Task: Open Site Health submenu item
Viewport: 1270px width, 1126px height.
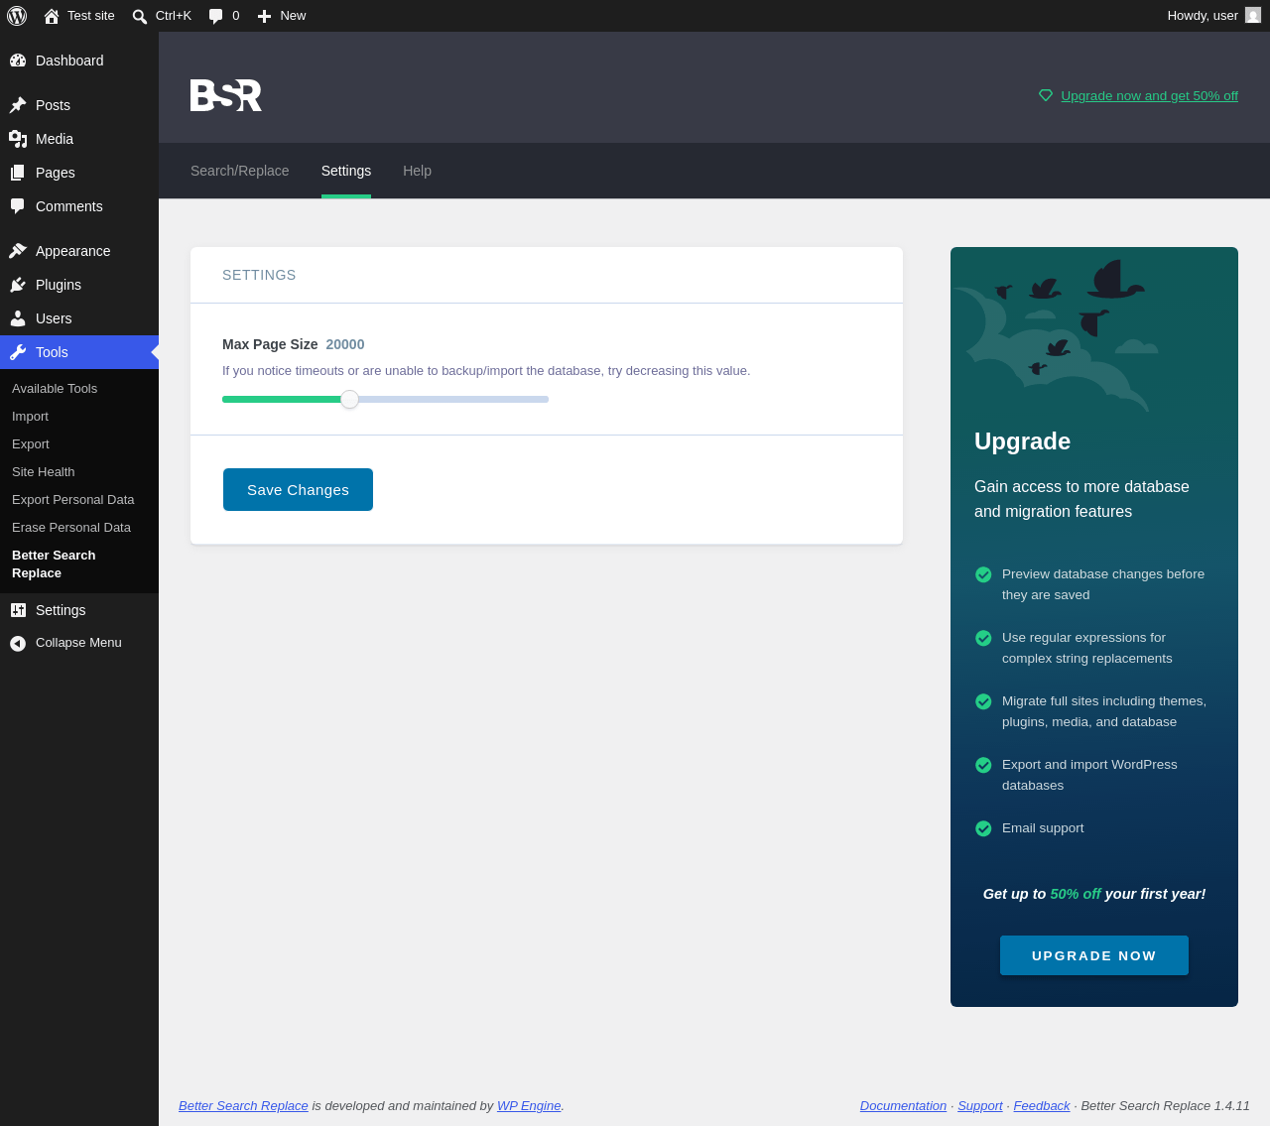Action: pyautogui.click(x=44, y=472)
